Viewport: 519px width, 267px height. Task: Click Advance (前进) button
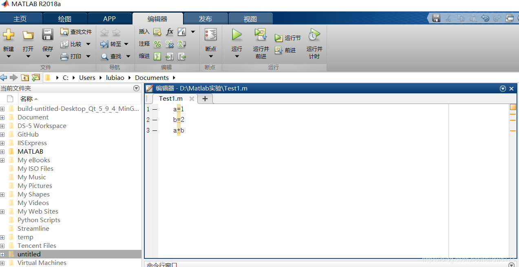[x=285, y=50]
